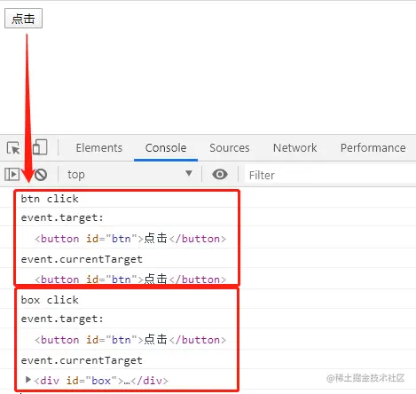The height and width of the screenshot is (394, 416).
Task: Clear the console with the ban icon
Action: (41, 175)
